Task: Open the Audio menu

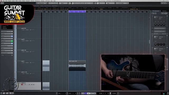Action: pyautogui.click(x=13, y=1)
